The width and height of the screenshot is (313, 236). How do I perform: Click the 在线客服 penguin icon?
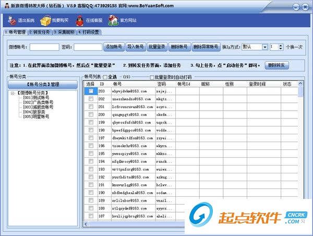tap(80, 20)
